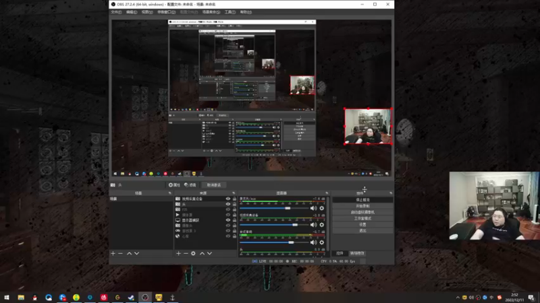
Task: Open the 编辑(E) menu
Action: coord(132,12)
